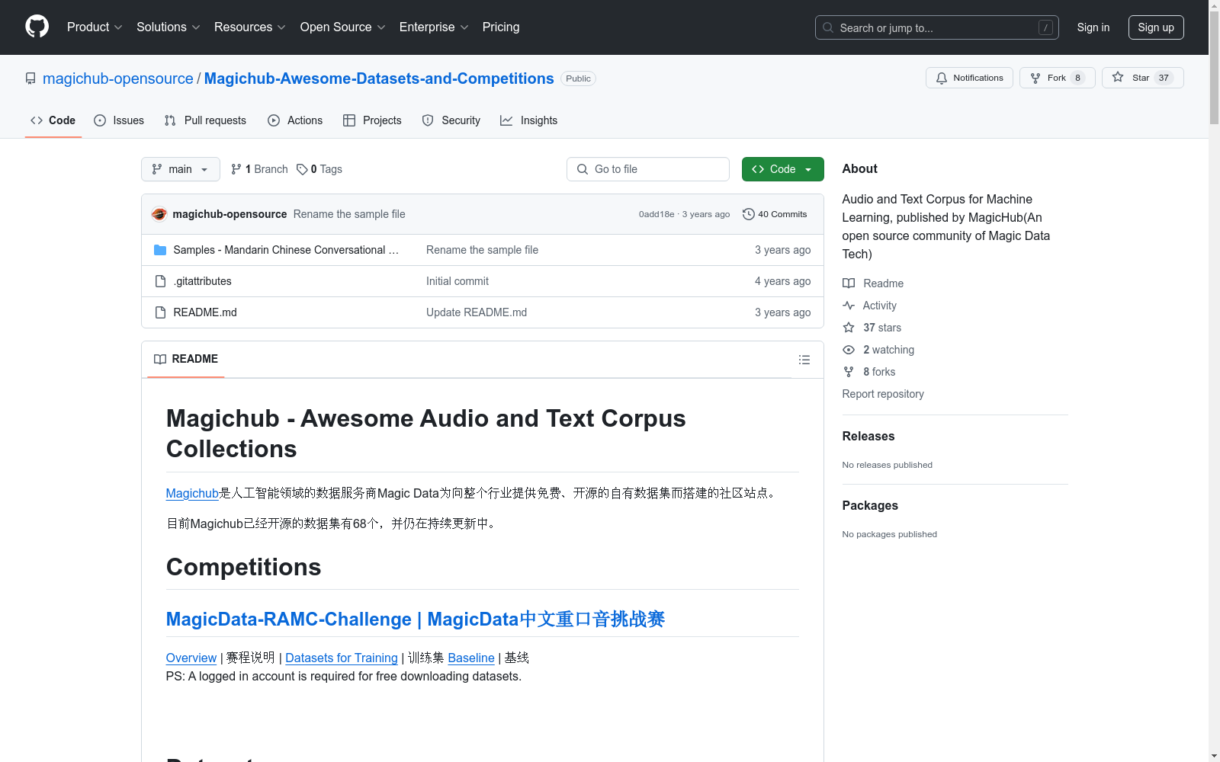
Task: View the 1 Branch link
Action: pos(259,169)
